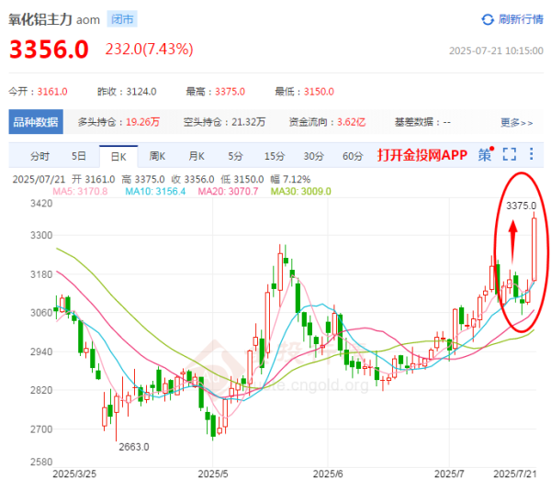This screenshot has width=551, height=479.
Task: Select the 月K tab
Action: pyautogui.click(x=197, y=156)
